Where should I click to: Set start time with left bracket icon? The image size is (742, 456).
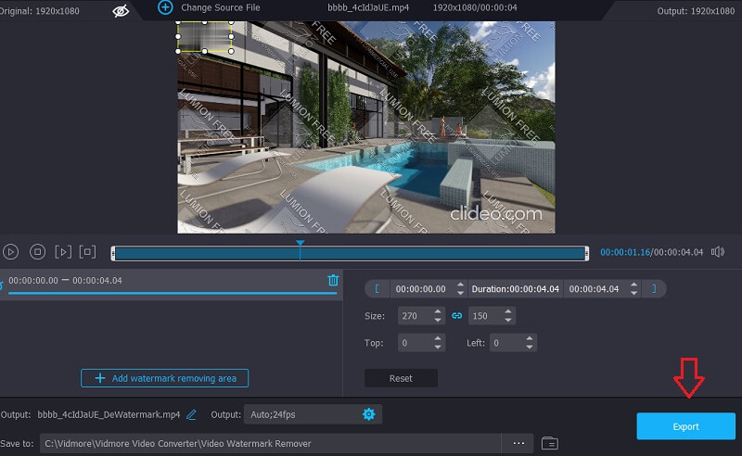[377, 289]
